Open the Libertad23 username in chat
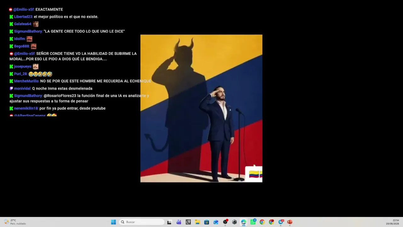403x227 pixels. pyautogui.click(x=23, y=17)
